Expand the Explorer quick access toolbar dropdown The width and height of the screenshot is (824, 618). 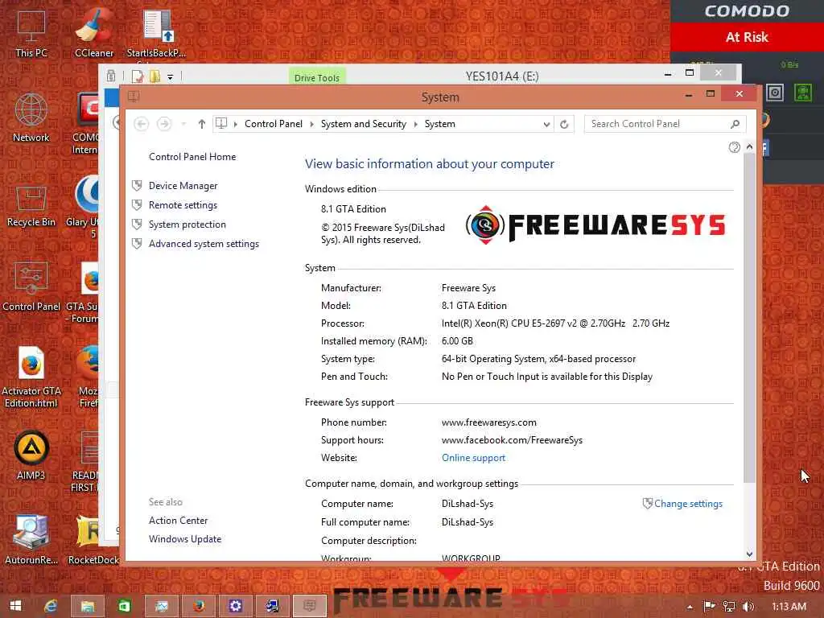[x=171, y=77]
